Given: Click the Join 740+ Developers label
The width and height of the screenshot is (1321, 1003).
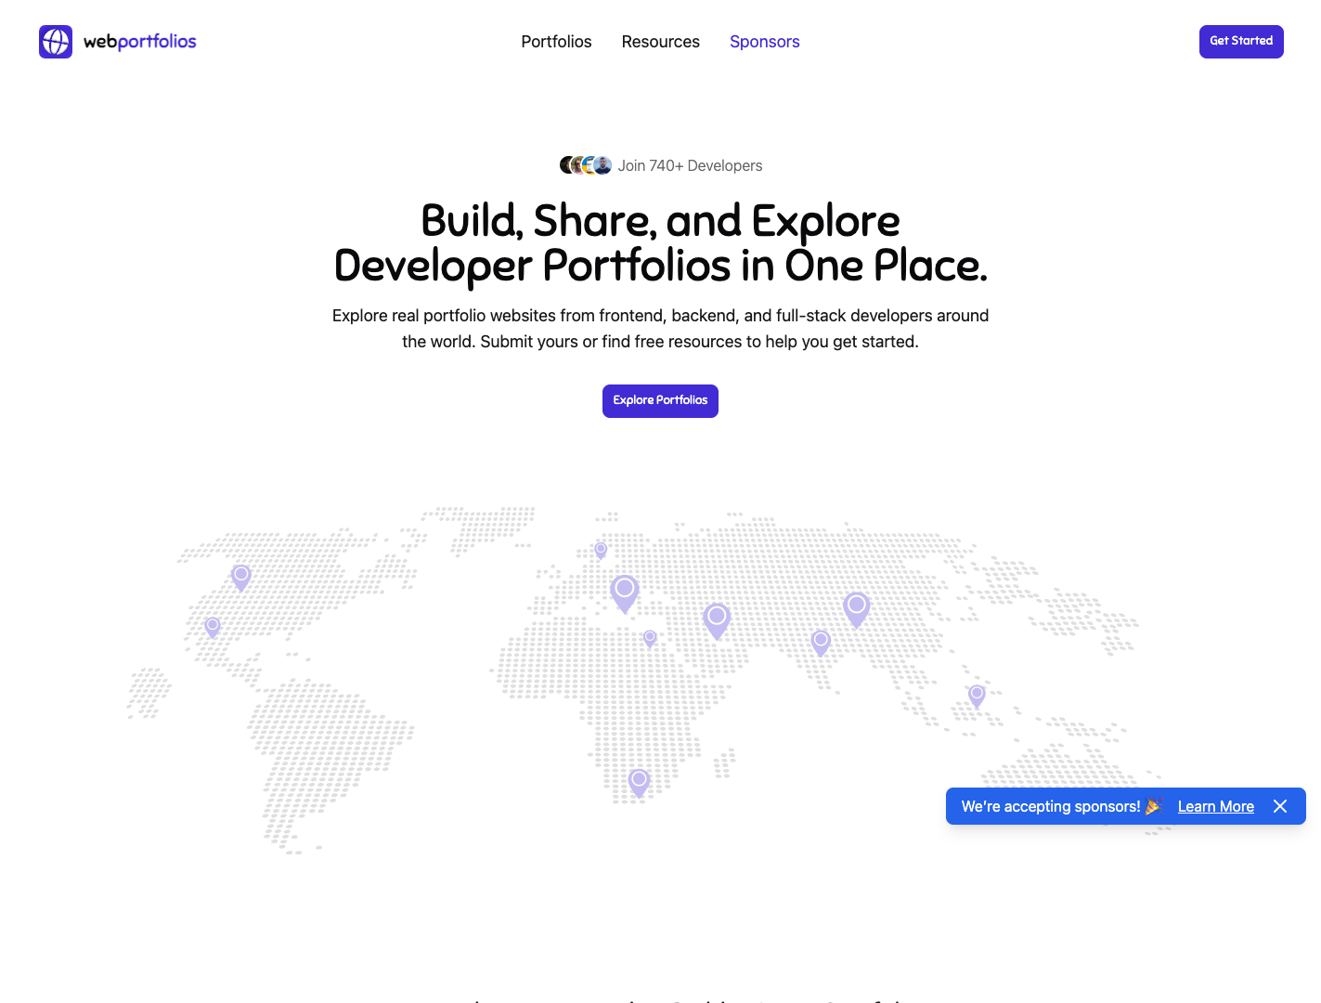Looking at the screenshot, I should coord(690,165).
